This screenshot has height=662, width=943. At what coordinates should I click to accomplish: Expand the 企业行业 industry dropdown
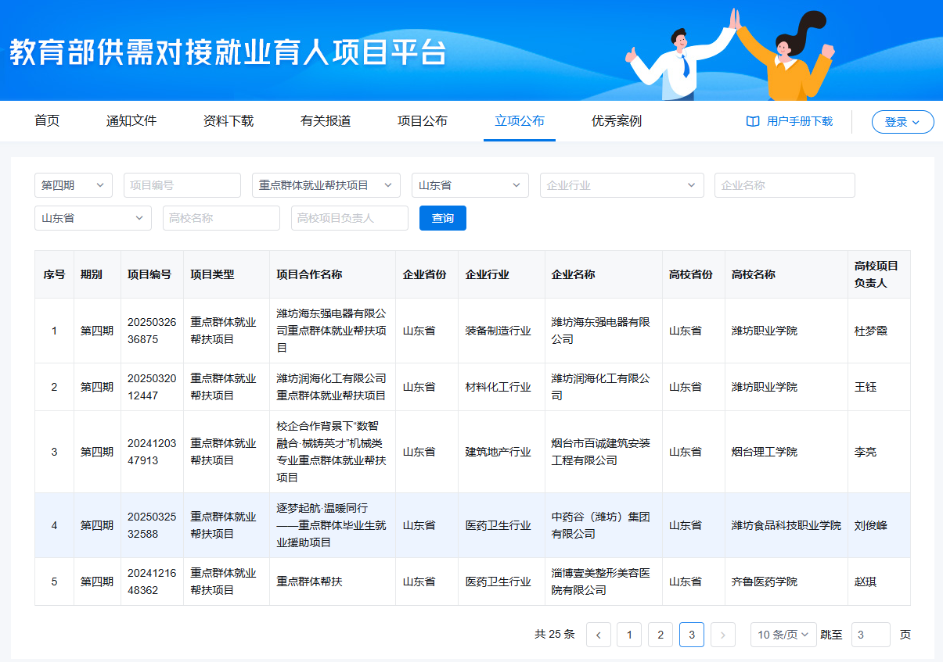tap(621, 185)
